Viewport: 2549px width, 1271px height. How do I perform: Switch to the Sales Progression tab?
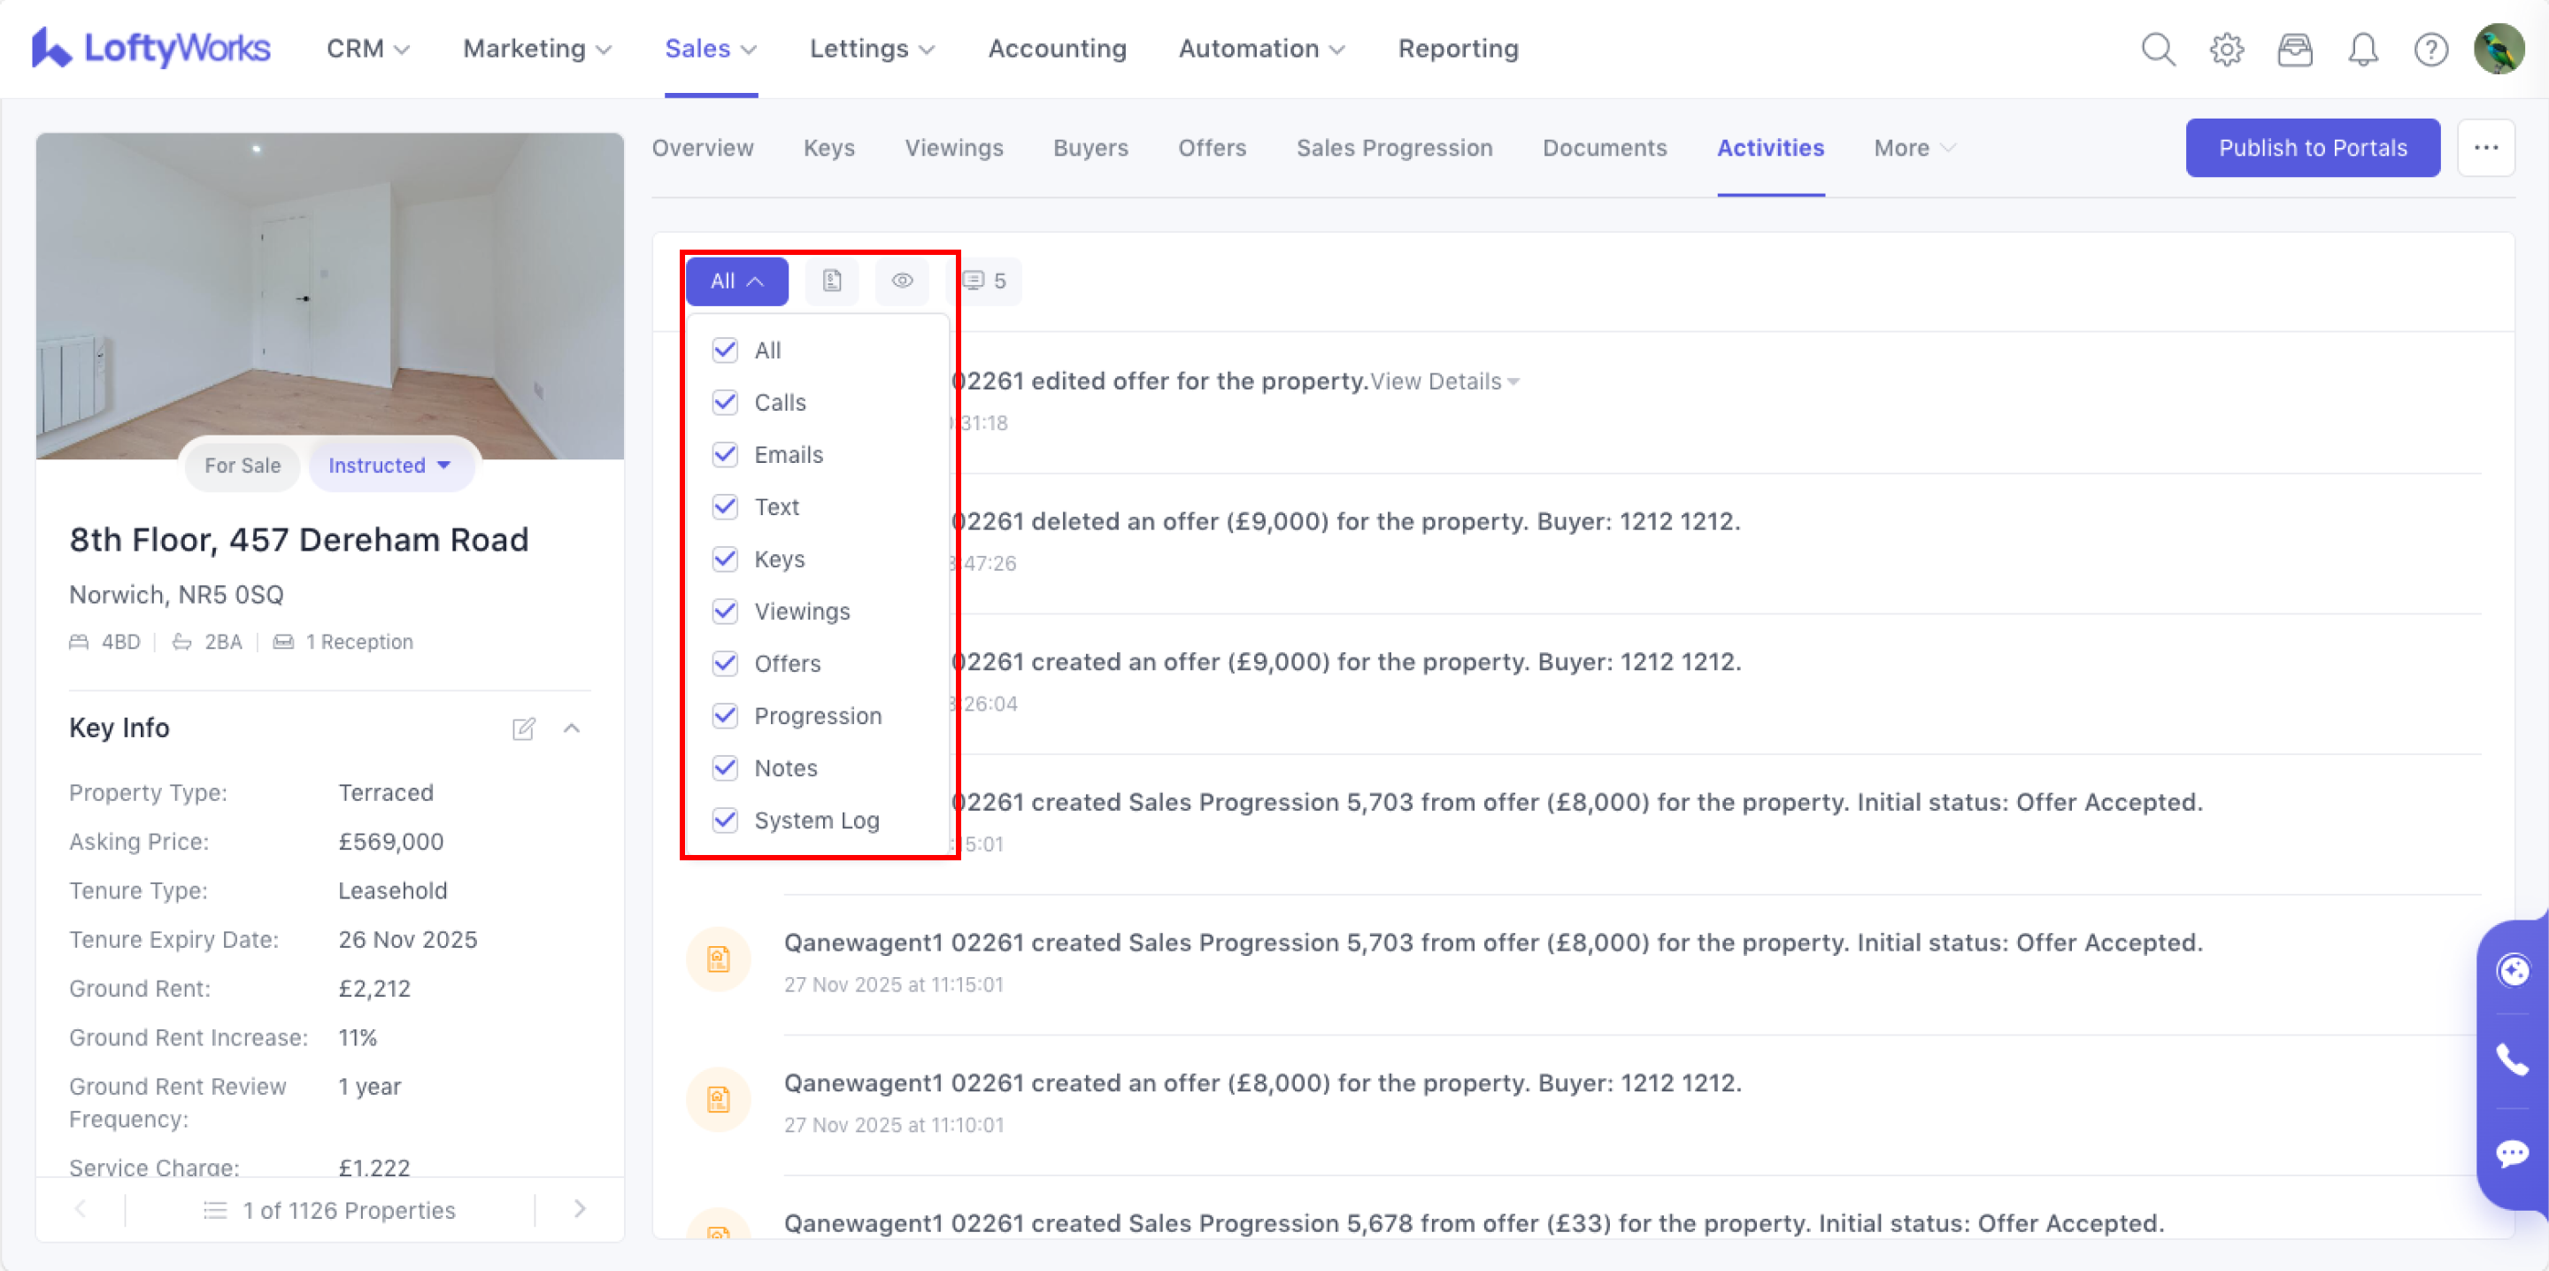[x=1393, y=148]
